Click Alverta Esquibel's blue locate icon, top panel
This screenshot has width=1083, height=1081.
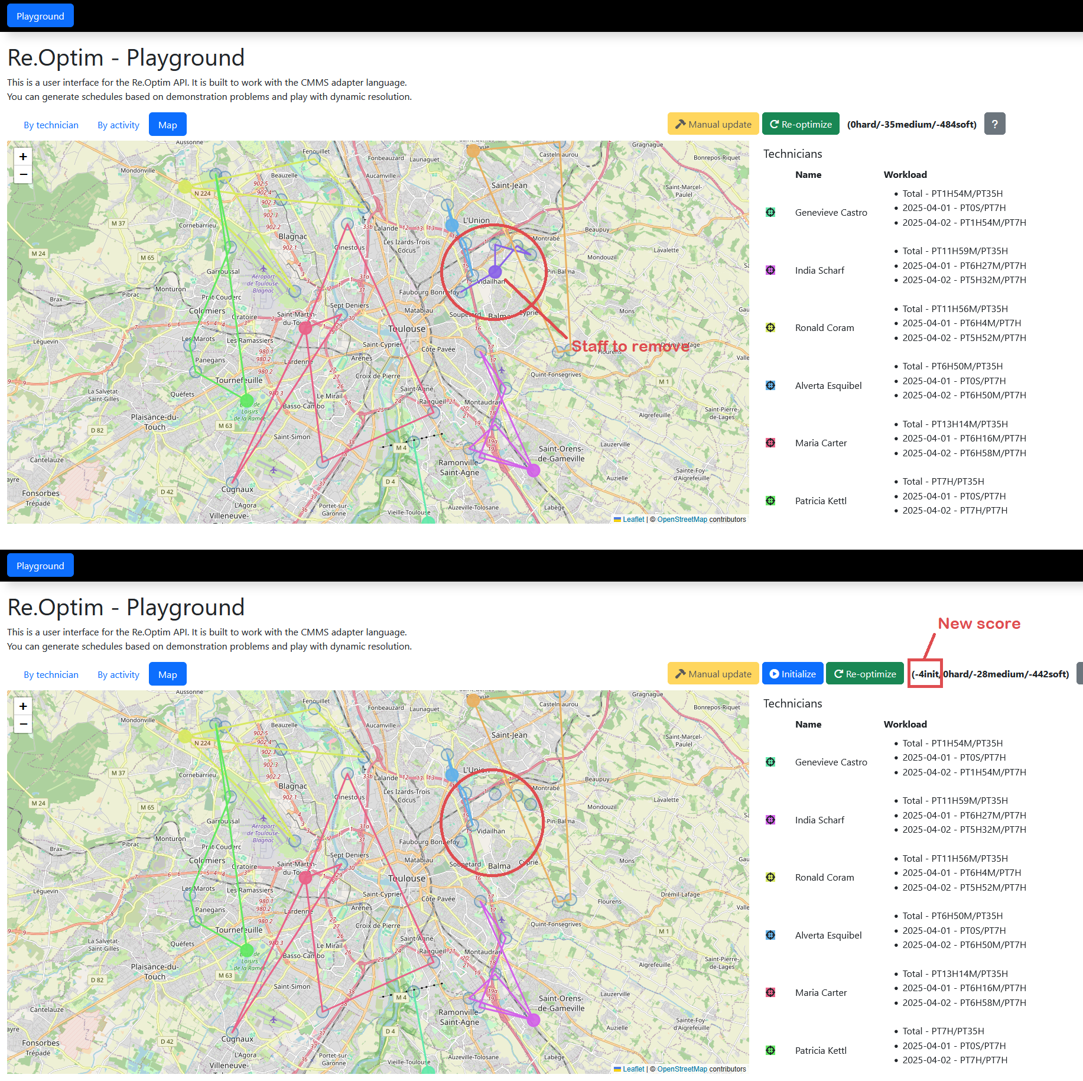[x=770, y=385]
